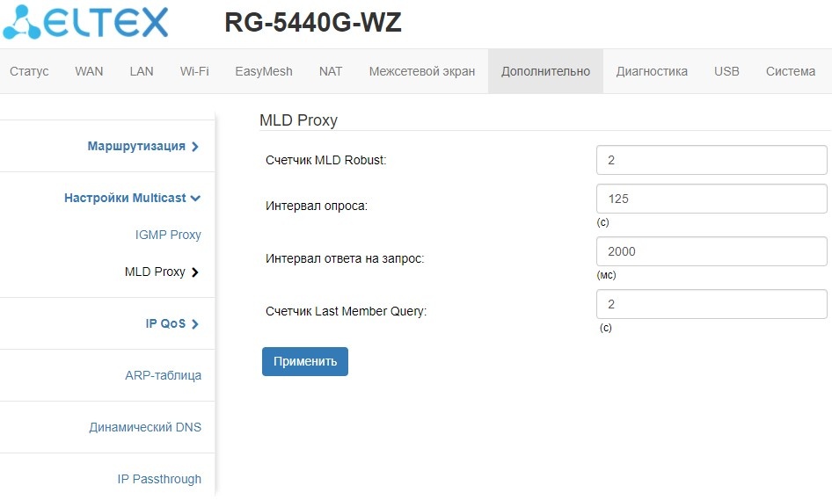Open the Wi-Fi tab
The image size is (832, 500).
194,71
